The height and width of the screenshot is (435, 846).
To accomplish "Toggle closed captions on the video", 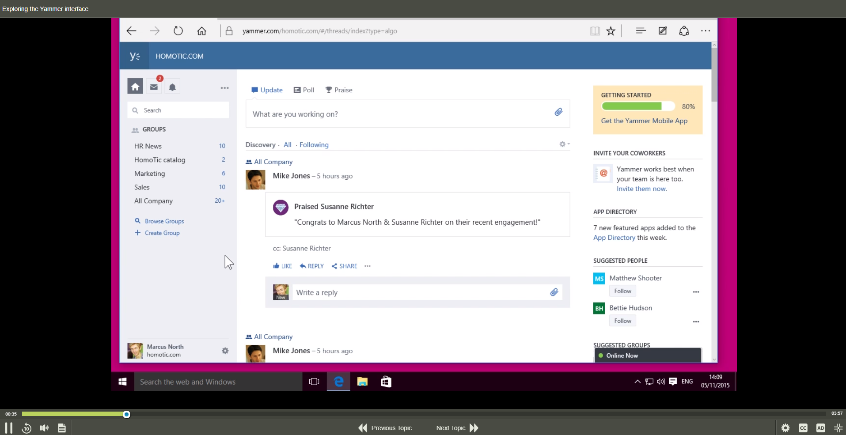I will tap(803, 427).
